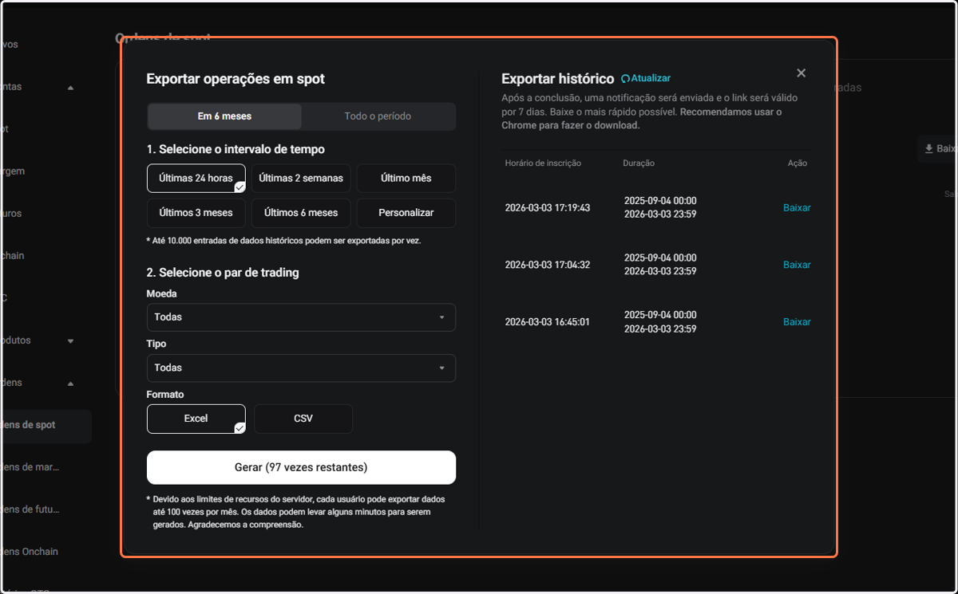
Task: Close the export dialog with X
Action: [x=801, y=73]
